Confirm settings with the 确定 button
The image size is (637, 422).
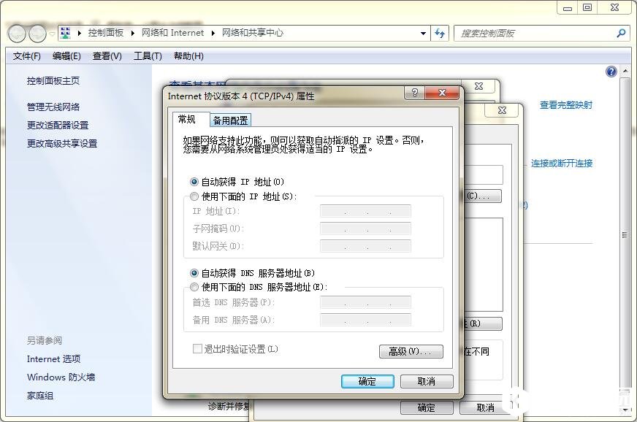(367, 381)
